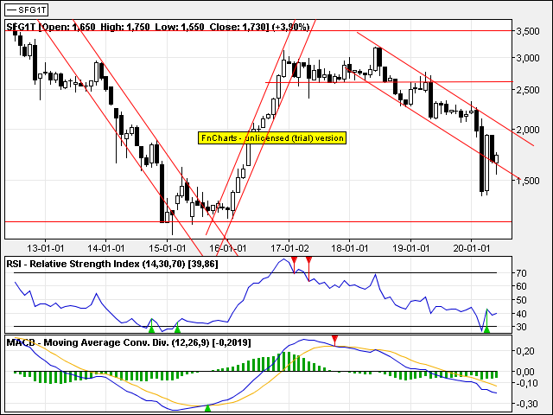This screenshot has height=415, width=553.
Task: Click the RSI 40 level label
Action: pyautogui.click(x=522, y=314)
